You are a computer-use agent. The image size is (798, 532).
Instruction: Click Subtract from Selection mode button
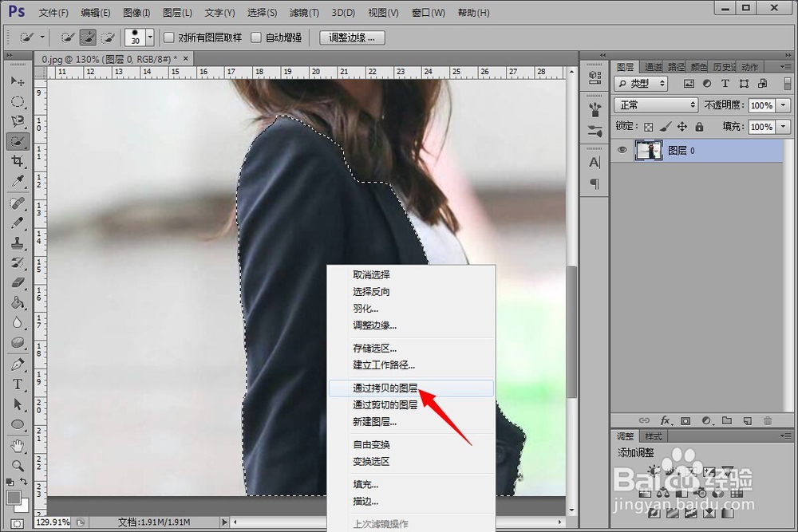(108, 37)
